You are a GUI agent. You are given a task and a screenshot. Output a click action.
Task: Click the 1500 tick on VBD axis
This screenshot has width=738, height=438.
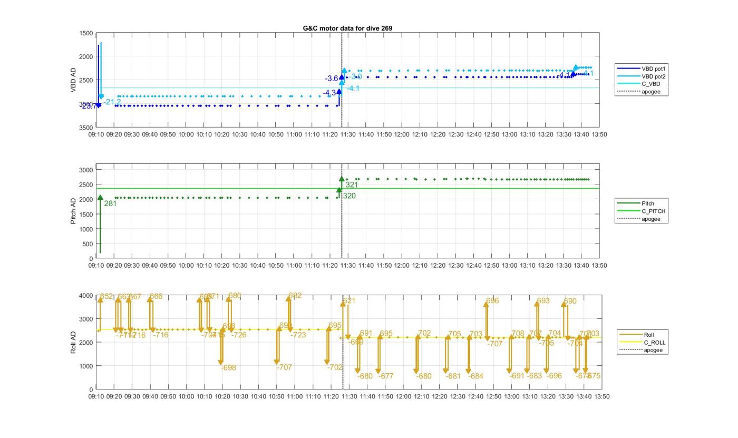click(x=86, y=33)
